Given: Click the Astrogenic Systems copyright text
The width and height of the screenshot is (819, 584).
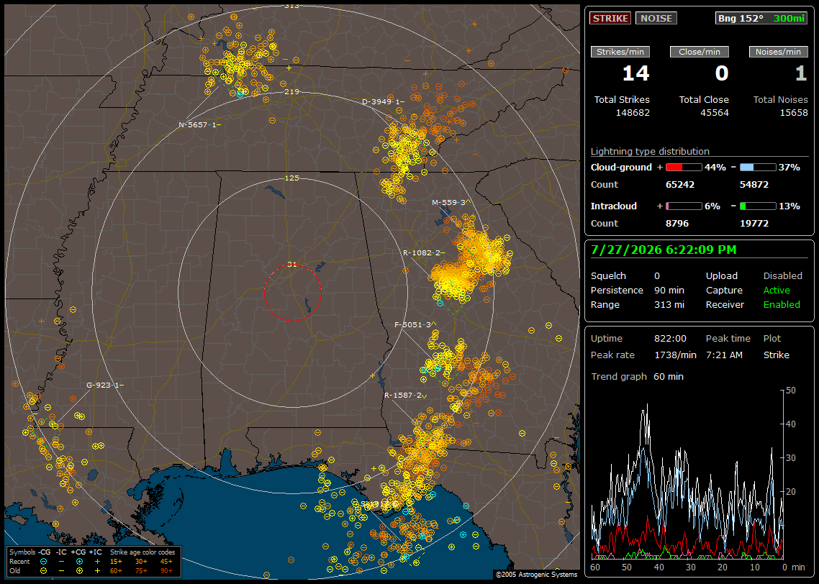Looking at the screenshot, I should (x=536, y=575).
